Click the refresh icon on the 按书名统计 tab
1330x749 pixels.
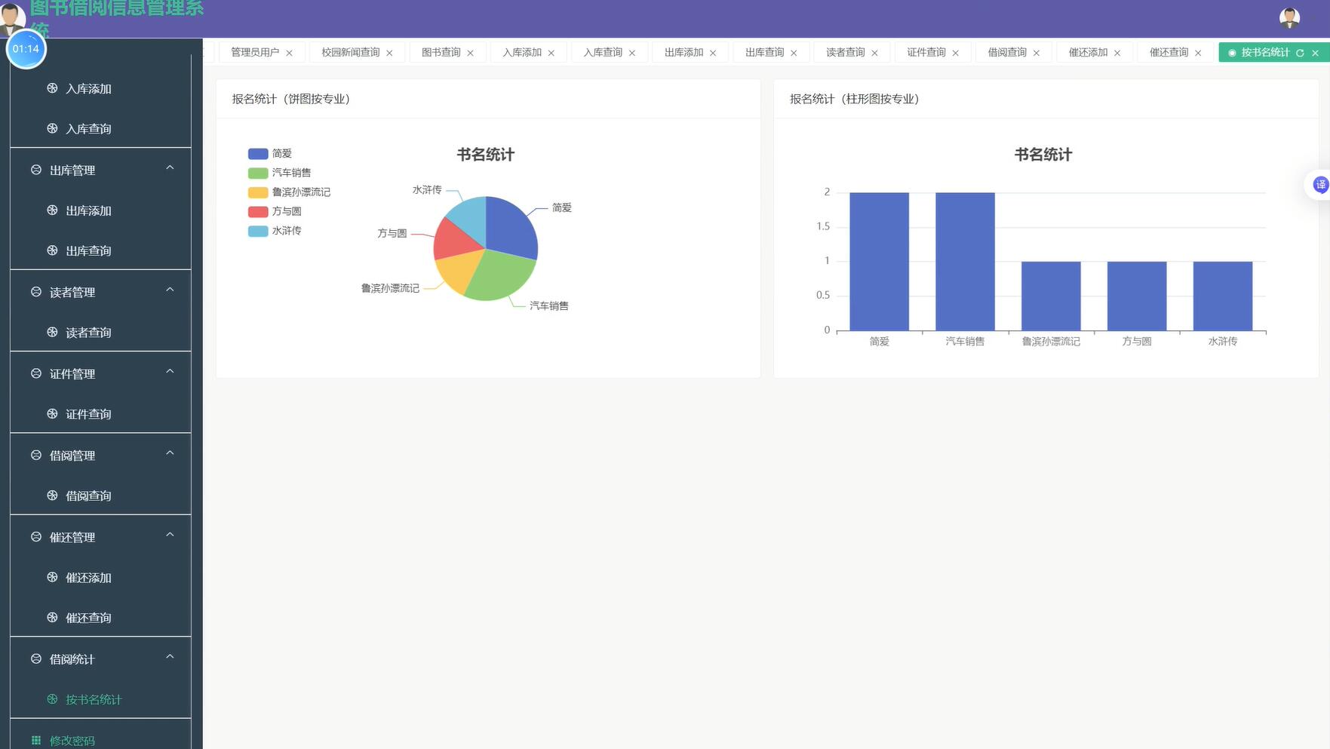1300,53
